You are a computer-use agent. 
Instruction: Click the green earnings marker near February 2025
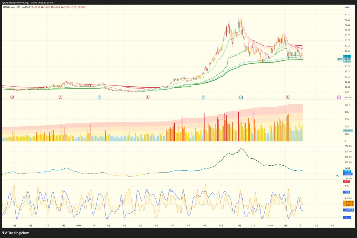tap(99, 97)
